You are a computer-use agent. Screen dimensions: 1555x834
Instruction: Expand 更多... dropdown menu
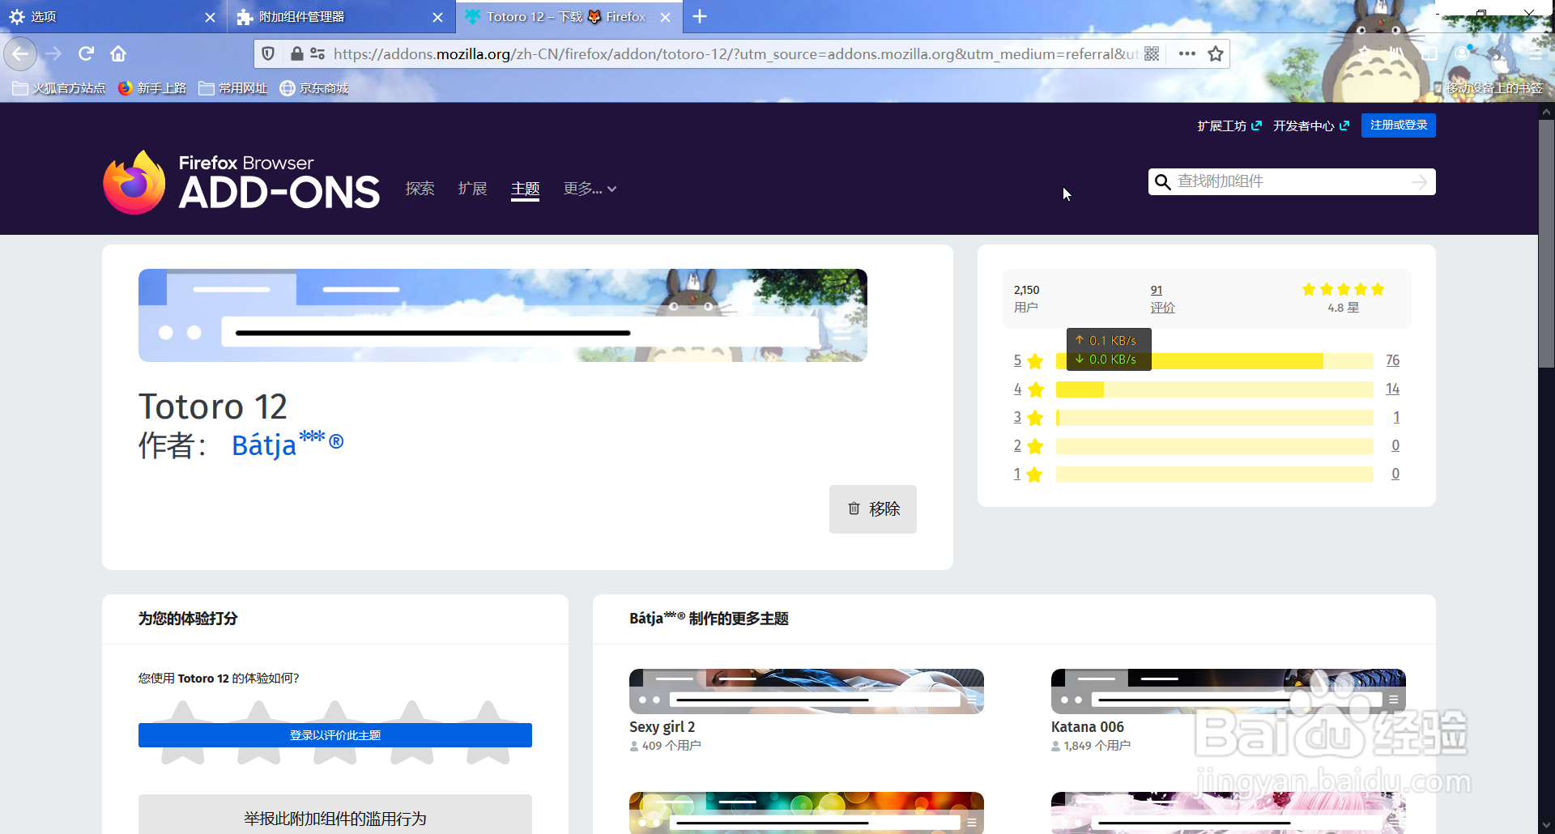[x=590, y=189]
